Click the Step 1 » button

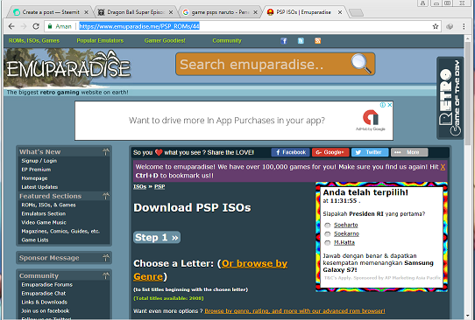click(157, 237)
